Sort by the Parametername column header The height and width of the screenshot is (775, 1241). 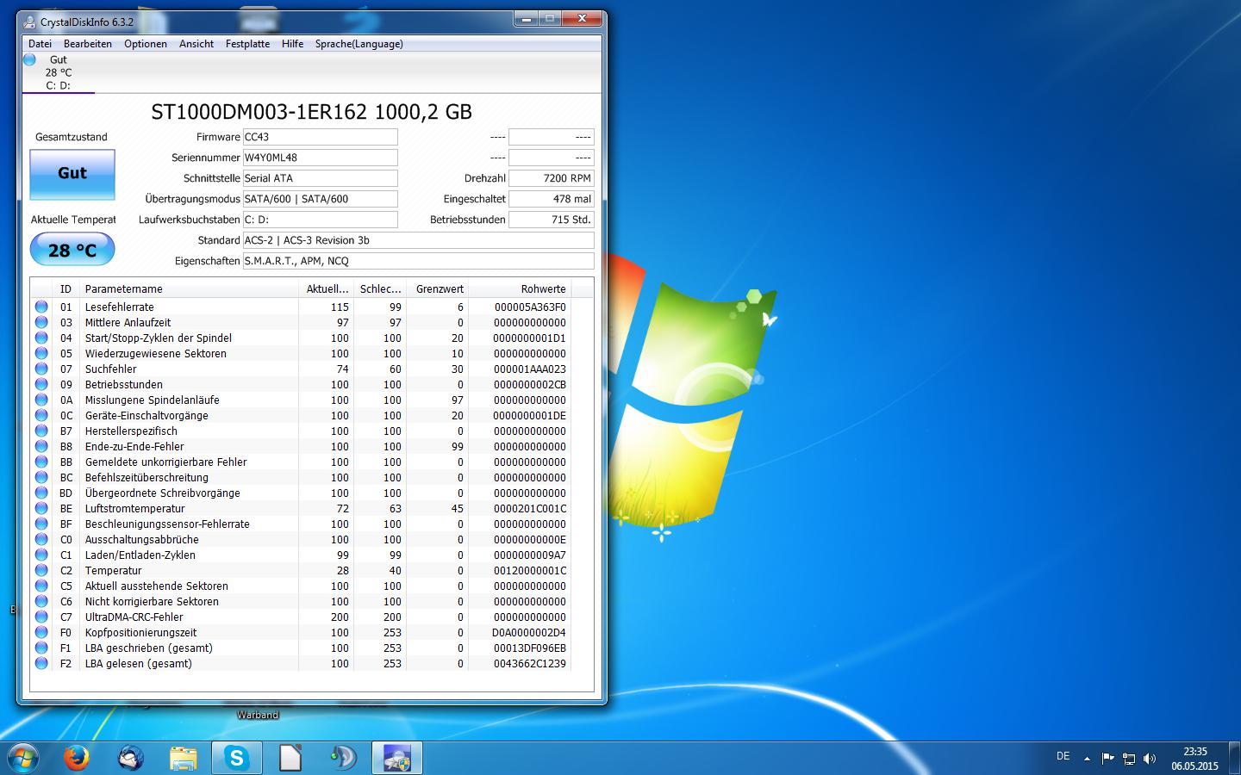(x=189, y=289)
